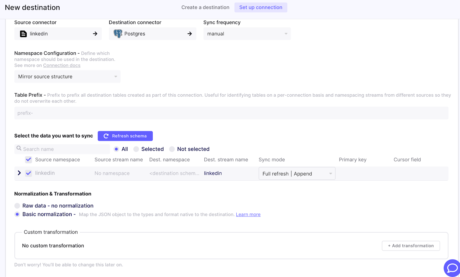Image resolution: width=460 pixels, height=277 pixels.
Task: Click the arrow beside Postgres destination connector
Action: pos(190,34)
